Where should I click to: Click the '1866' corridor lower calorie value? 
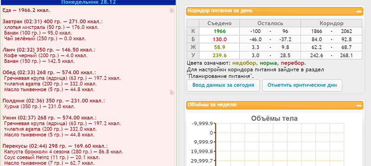[x=317, y=31]
